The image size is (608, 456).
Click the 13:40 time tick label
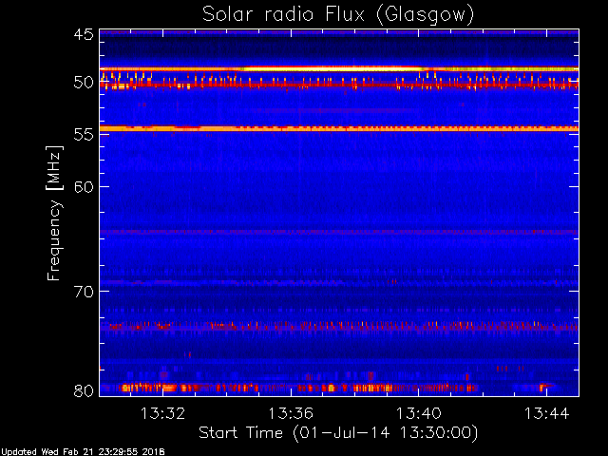[419, 414]
